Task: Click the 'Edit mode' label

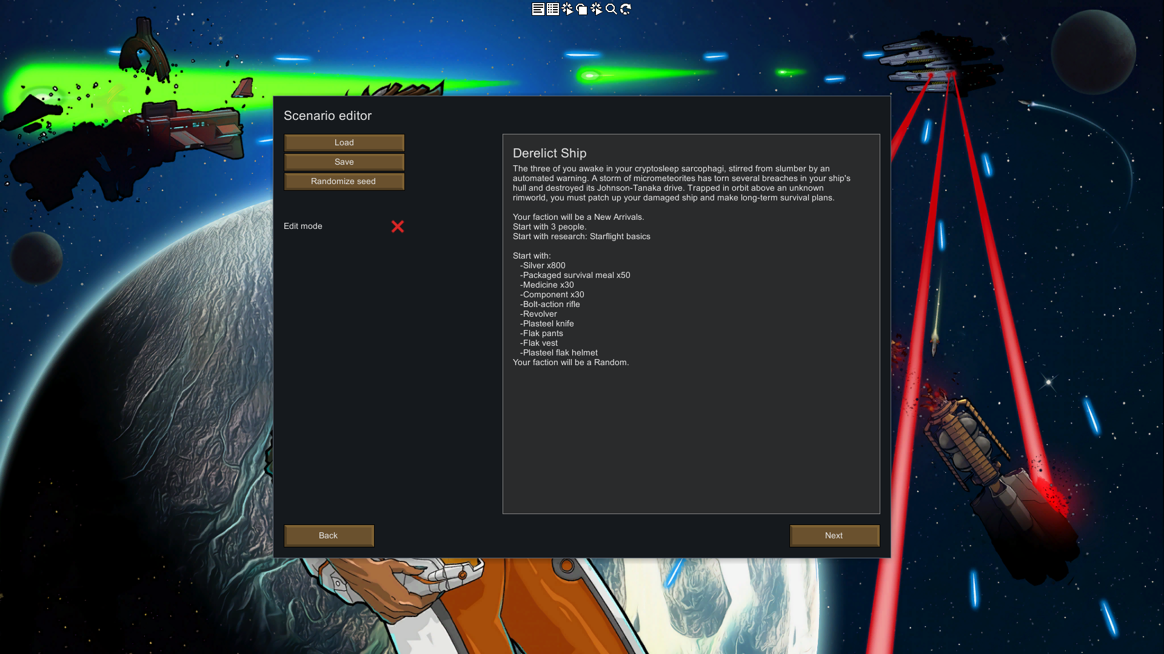Action: click(303, 226)
